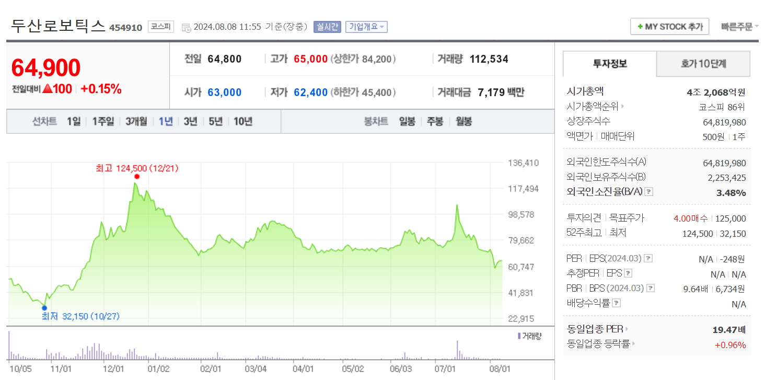Click the 고가 value 65,000
The height and width of the screenshot is (380, 765).
tap(310, 59)
